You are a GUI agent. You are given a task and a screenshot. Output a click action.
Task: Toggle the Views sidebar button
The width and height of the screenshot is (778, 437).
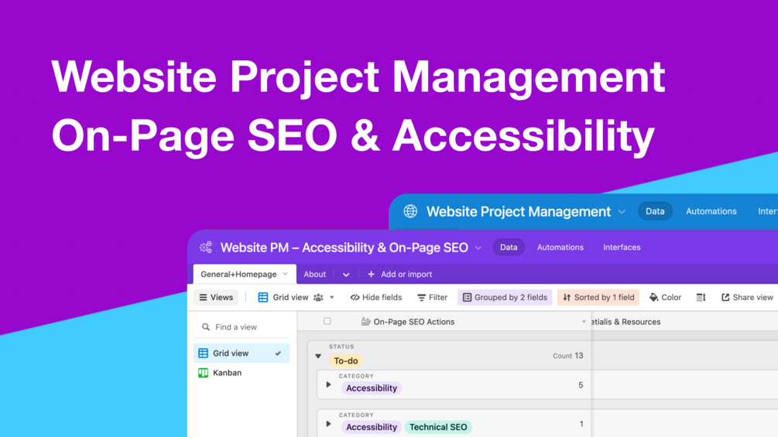216,298
